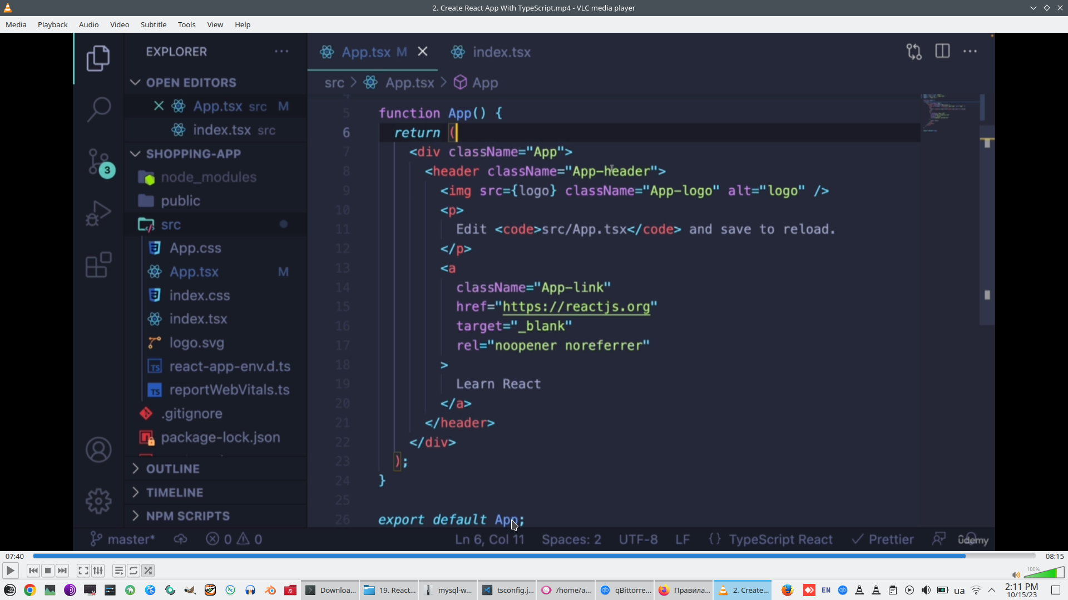This screenshot has width=1068, height=600.
Task: Open system tray hidden icons arrow
Action: [x=992, y=590]
